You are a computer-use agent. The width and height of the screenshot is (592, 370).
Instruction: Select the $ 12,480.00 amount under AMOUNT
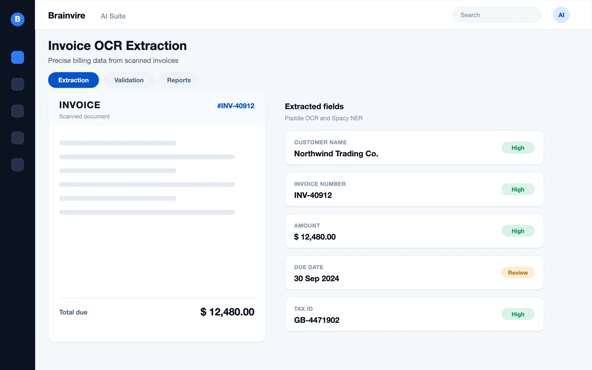[x=315, y=237]
